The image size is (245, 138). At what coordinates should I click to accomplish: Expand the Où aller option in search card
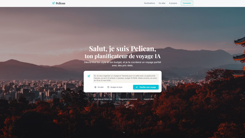pyautogui.click(x=99, y=87)
